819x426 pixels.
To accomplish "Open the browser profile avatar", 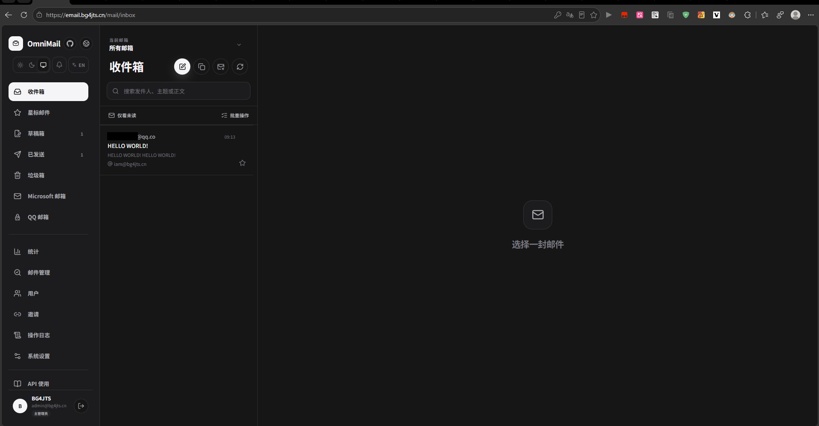I will 796,15.
